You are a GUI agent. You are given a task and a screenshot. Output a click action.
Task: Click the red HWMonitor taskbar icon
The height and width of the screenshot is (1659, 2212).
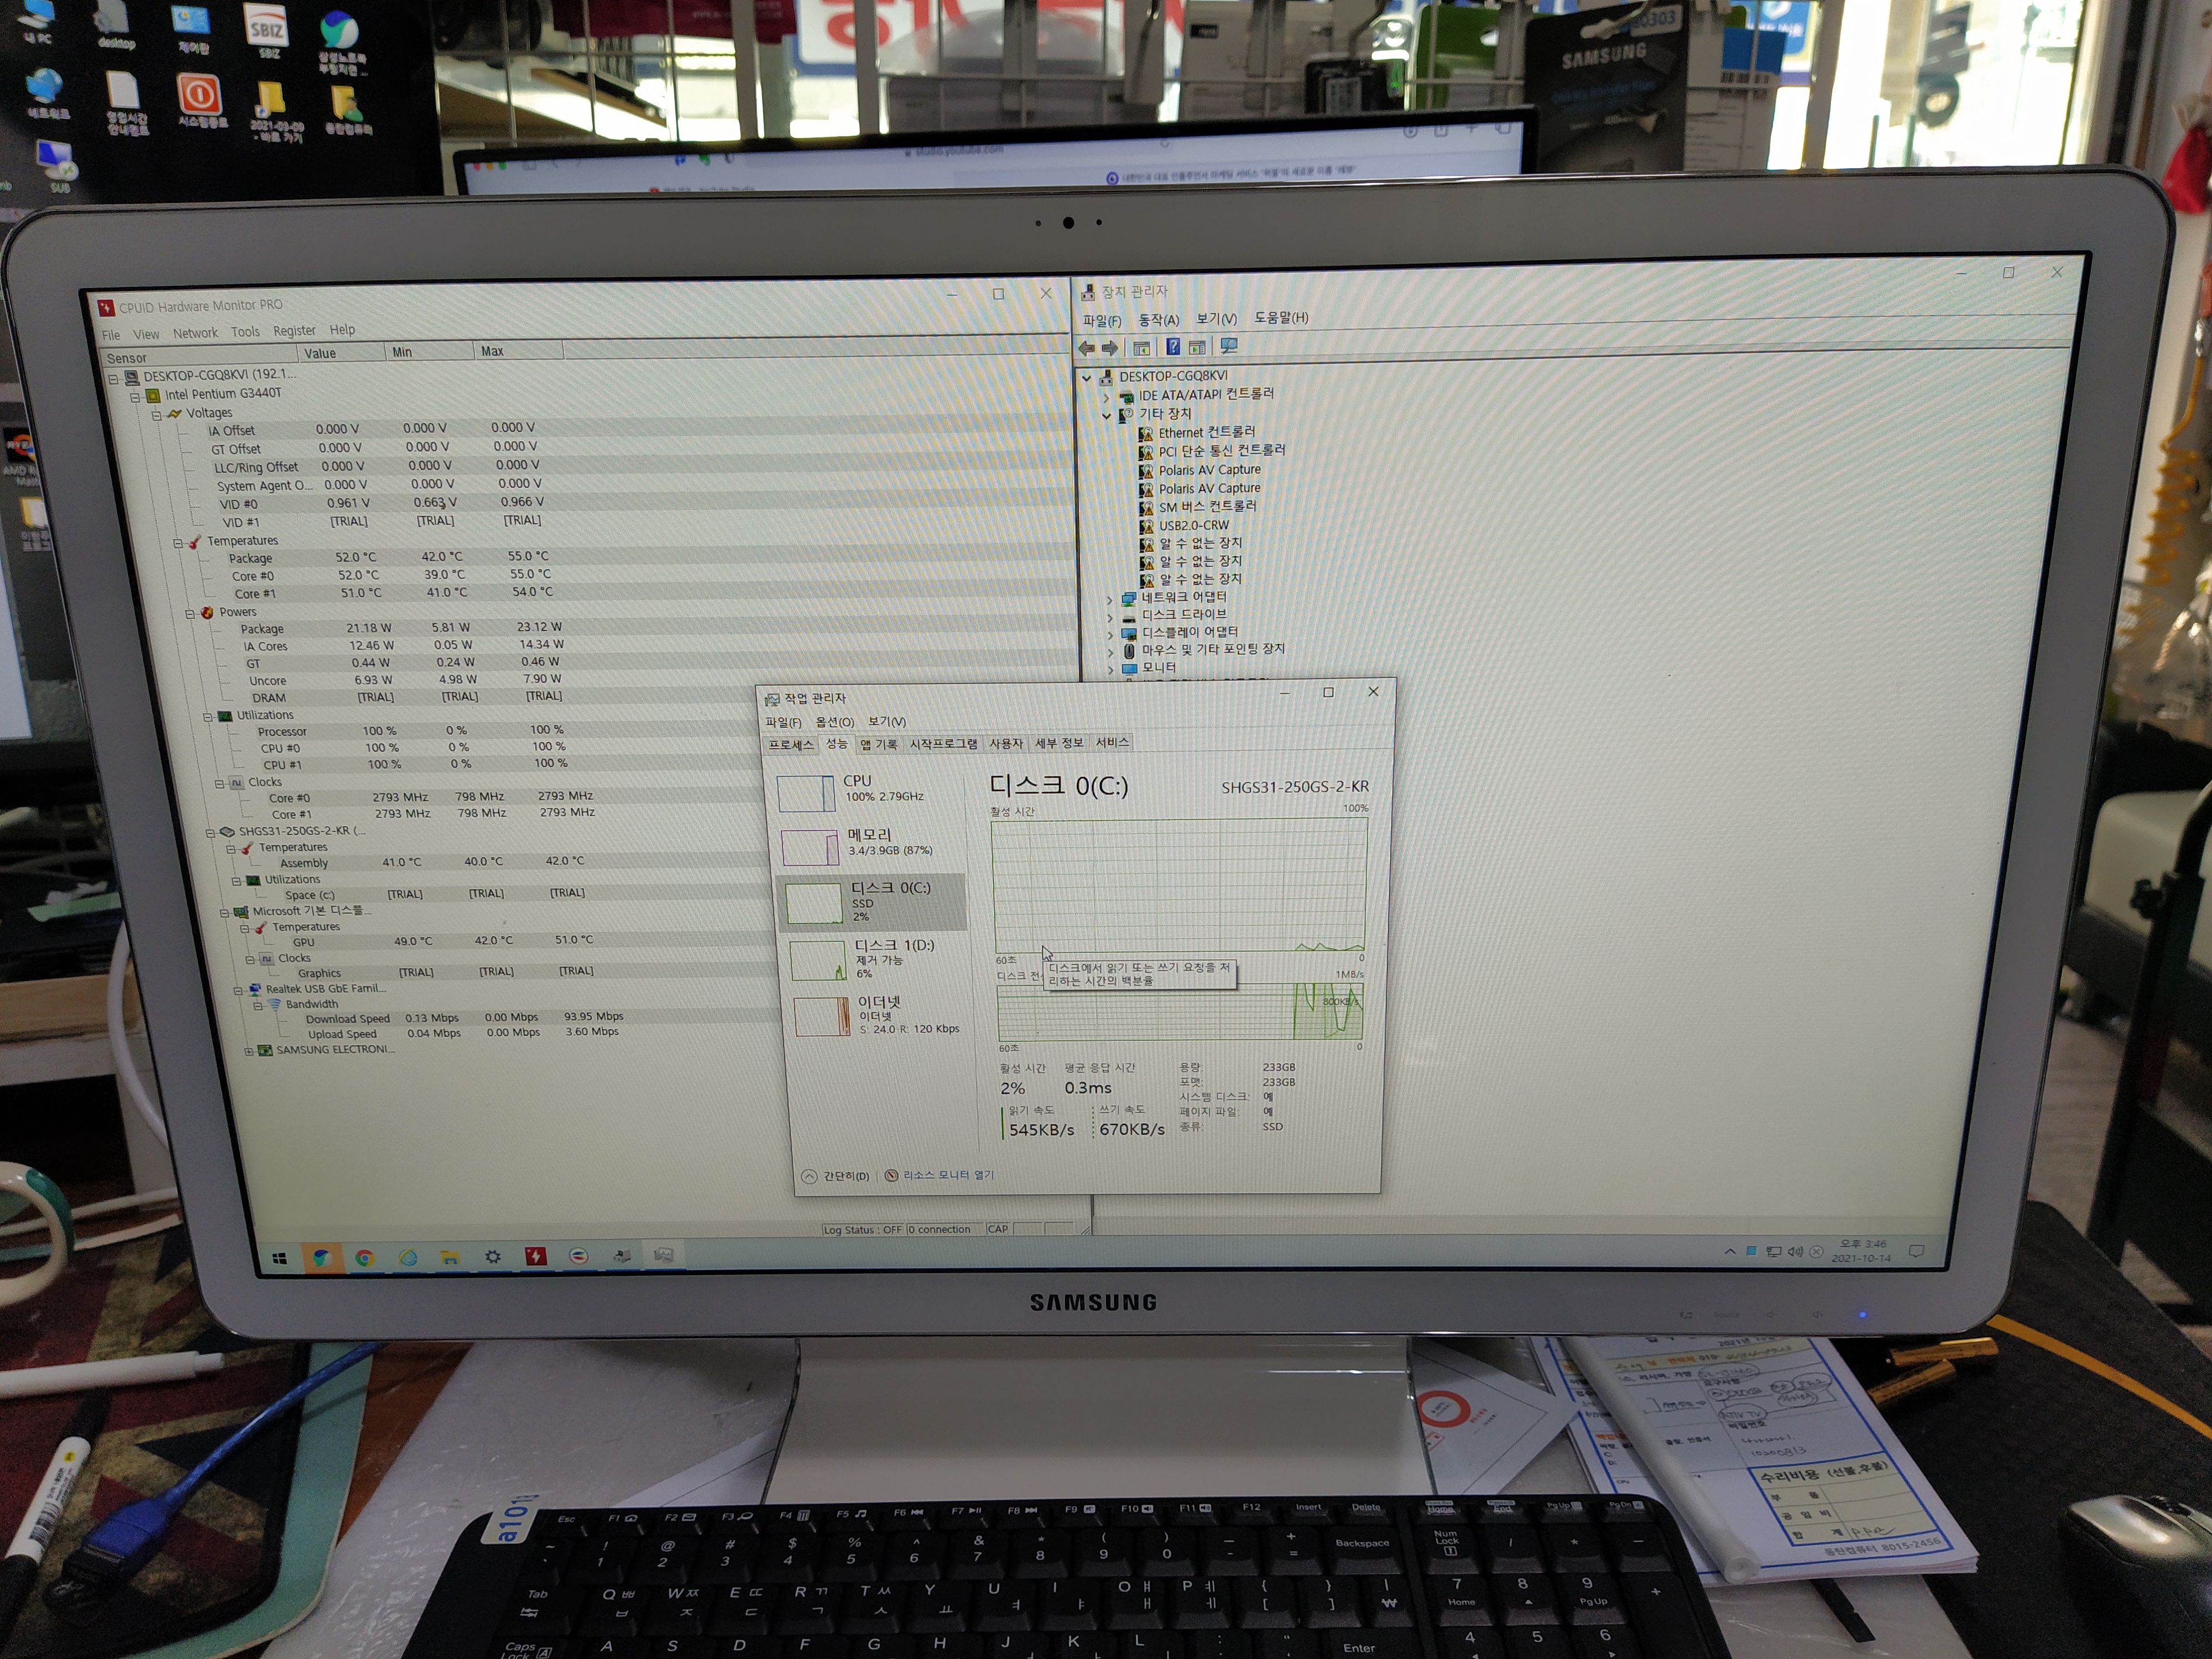(x=536, y=1256)
